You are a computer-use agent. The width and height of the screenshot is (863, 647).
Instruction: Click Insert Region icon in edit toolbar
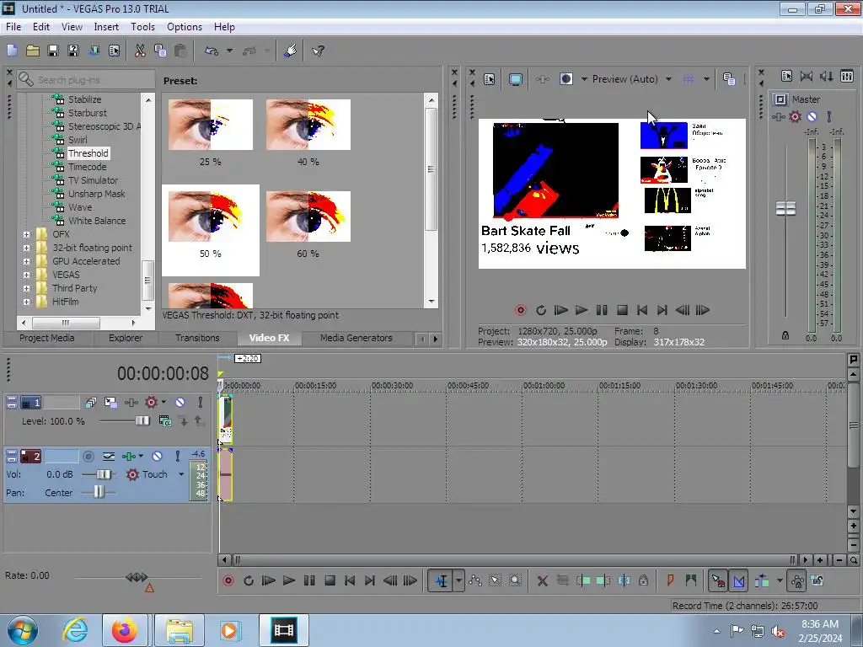tap(691, 580)
